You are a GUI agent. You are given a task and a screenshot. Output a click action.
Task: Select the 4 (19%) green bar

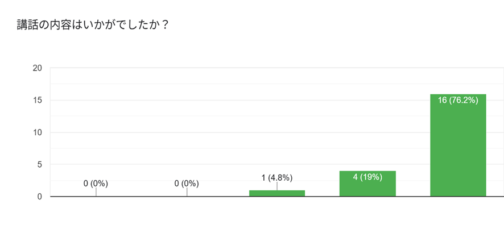[367, 184]
